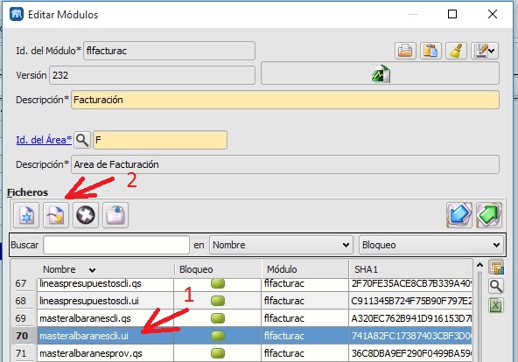518x362 pixels.
Task: Sort by the Nombre column header
Action: click(x=59, y=269)
